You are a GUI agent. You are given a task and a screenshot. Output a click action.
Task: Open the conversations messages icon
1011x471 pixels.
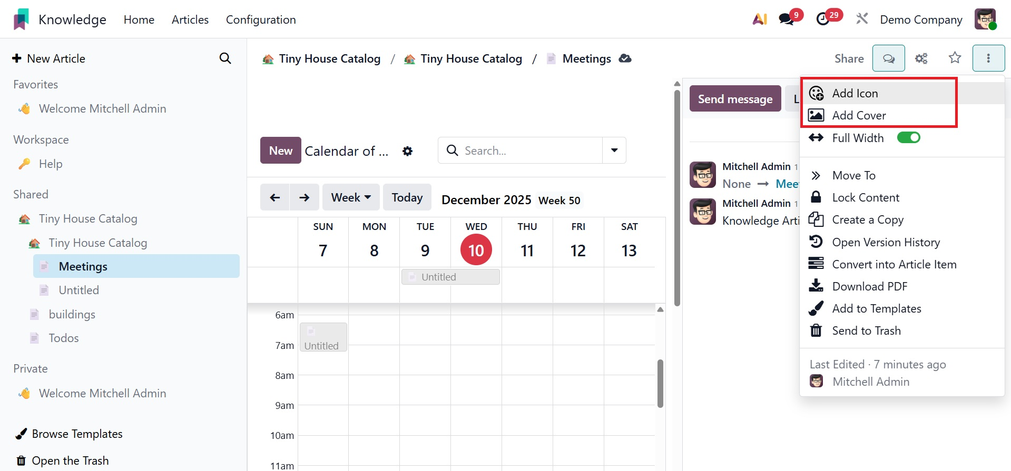pyautogui.click(x=787, y=19)
